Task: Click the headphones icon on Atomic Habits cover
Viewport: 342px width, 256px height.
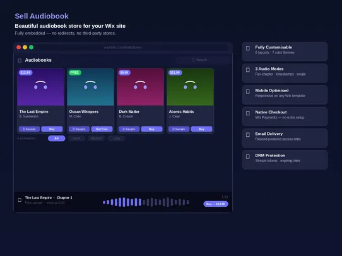Action: (x=190, y=85)
